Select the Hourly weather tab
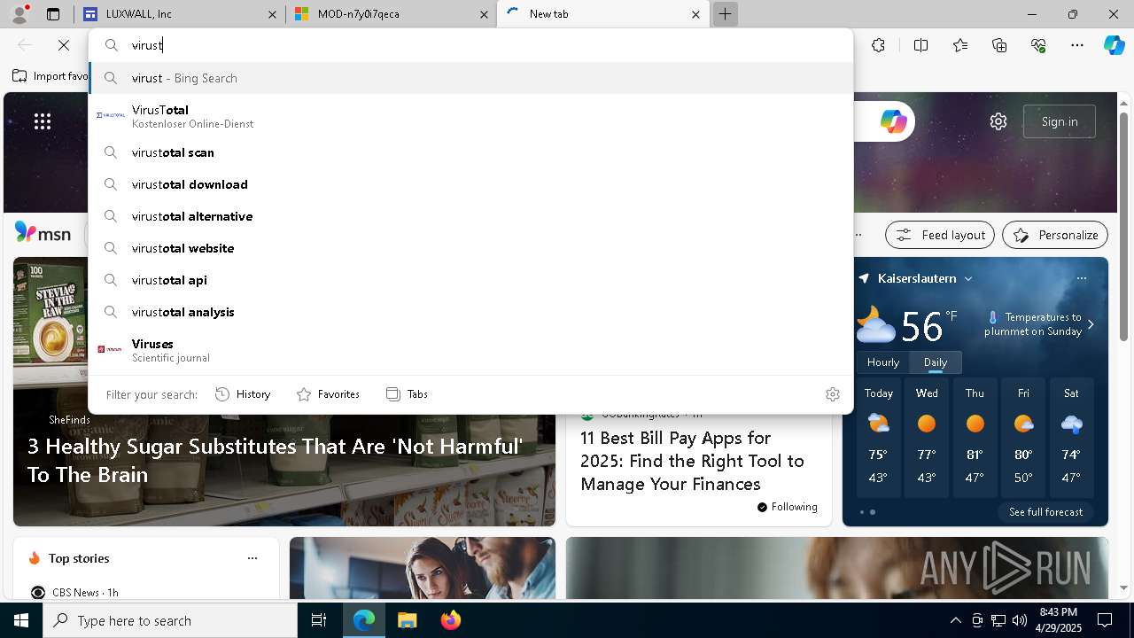 883,362
